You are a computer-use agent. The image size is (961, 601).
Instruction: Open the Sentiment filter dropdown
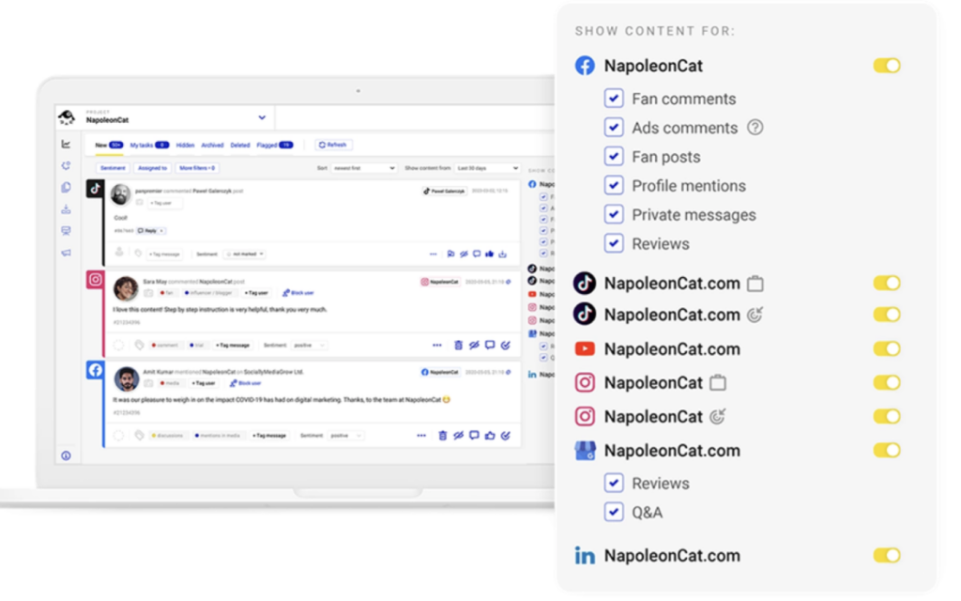113,168
